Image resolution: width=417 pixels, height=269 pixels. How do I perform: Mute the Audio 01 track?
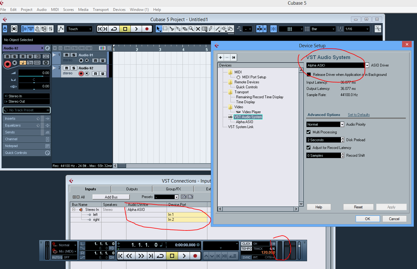66,55
